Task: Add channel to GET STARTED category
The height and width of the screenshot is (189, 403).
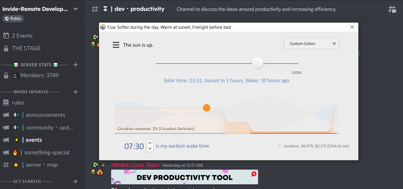Action: 76,181
